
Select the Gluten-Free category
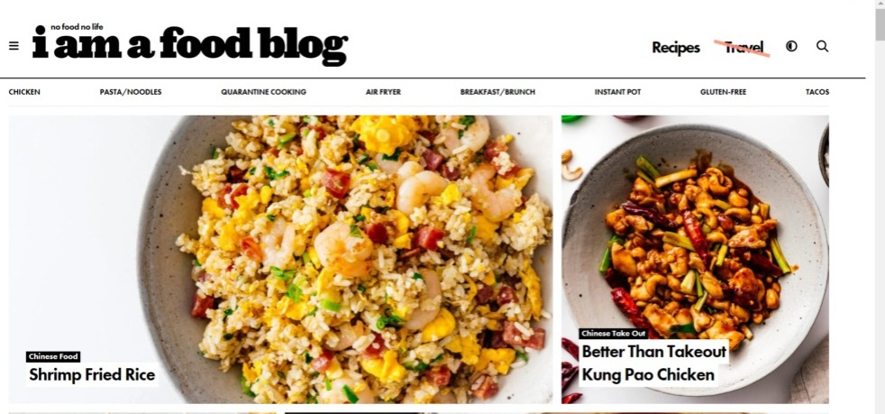point(723,91)
